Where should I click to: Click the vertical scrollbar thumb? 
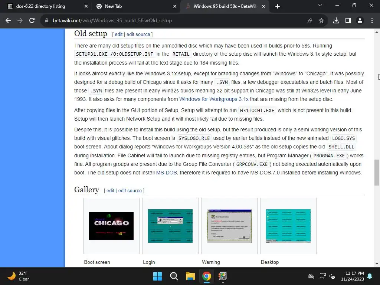pyautogui.click(x=377, y=172)
